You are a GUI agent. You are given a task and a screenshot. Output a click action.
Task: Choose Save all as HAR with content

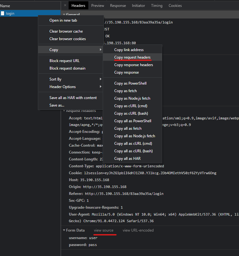click(x=73, y=98)
